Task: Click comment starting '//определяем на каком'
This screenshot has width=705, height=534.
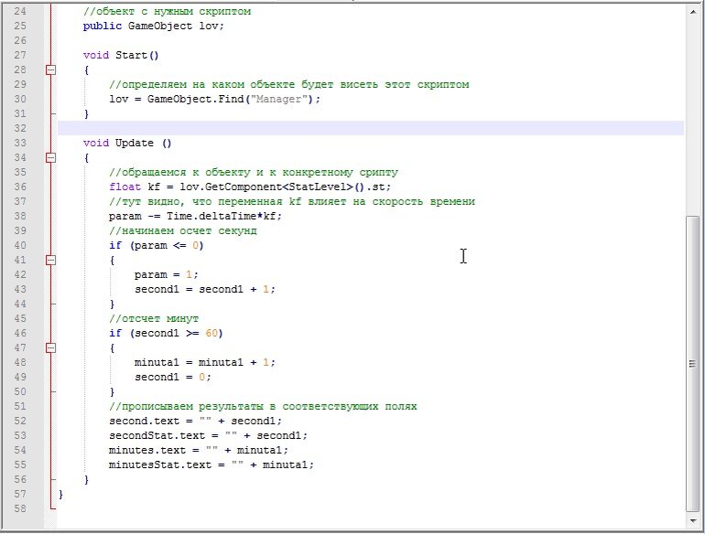Action: pyautogui.click(x=288, y=84)
